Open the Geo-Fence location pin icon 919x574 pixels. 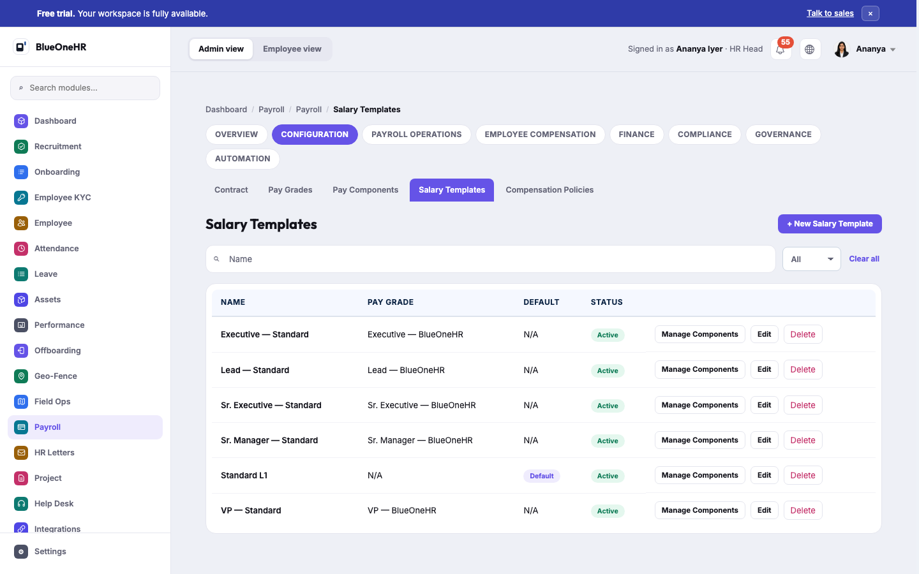[21, 376]
